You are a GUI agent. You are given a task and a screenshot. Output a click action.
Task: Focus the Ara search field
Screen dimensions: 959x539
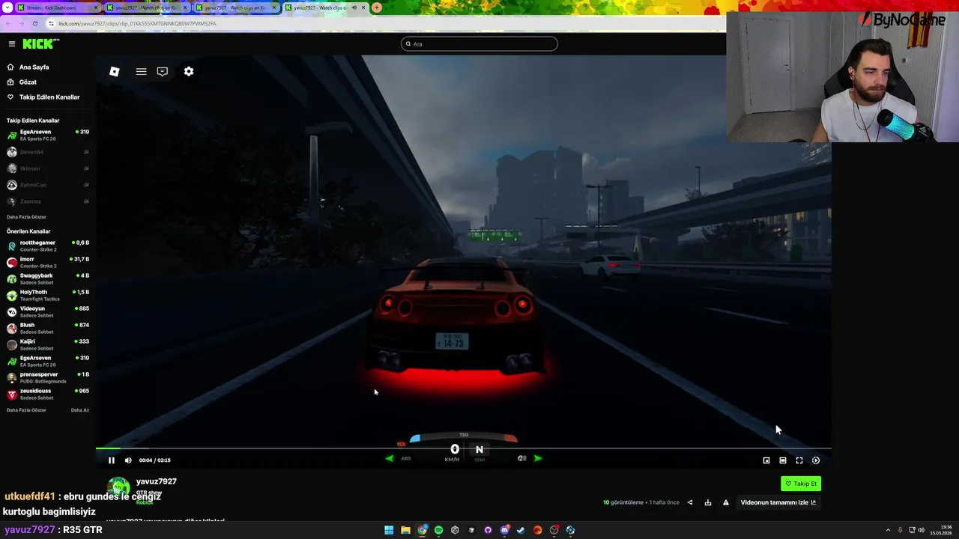click(479, 44)
